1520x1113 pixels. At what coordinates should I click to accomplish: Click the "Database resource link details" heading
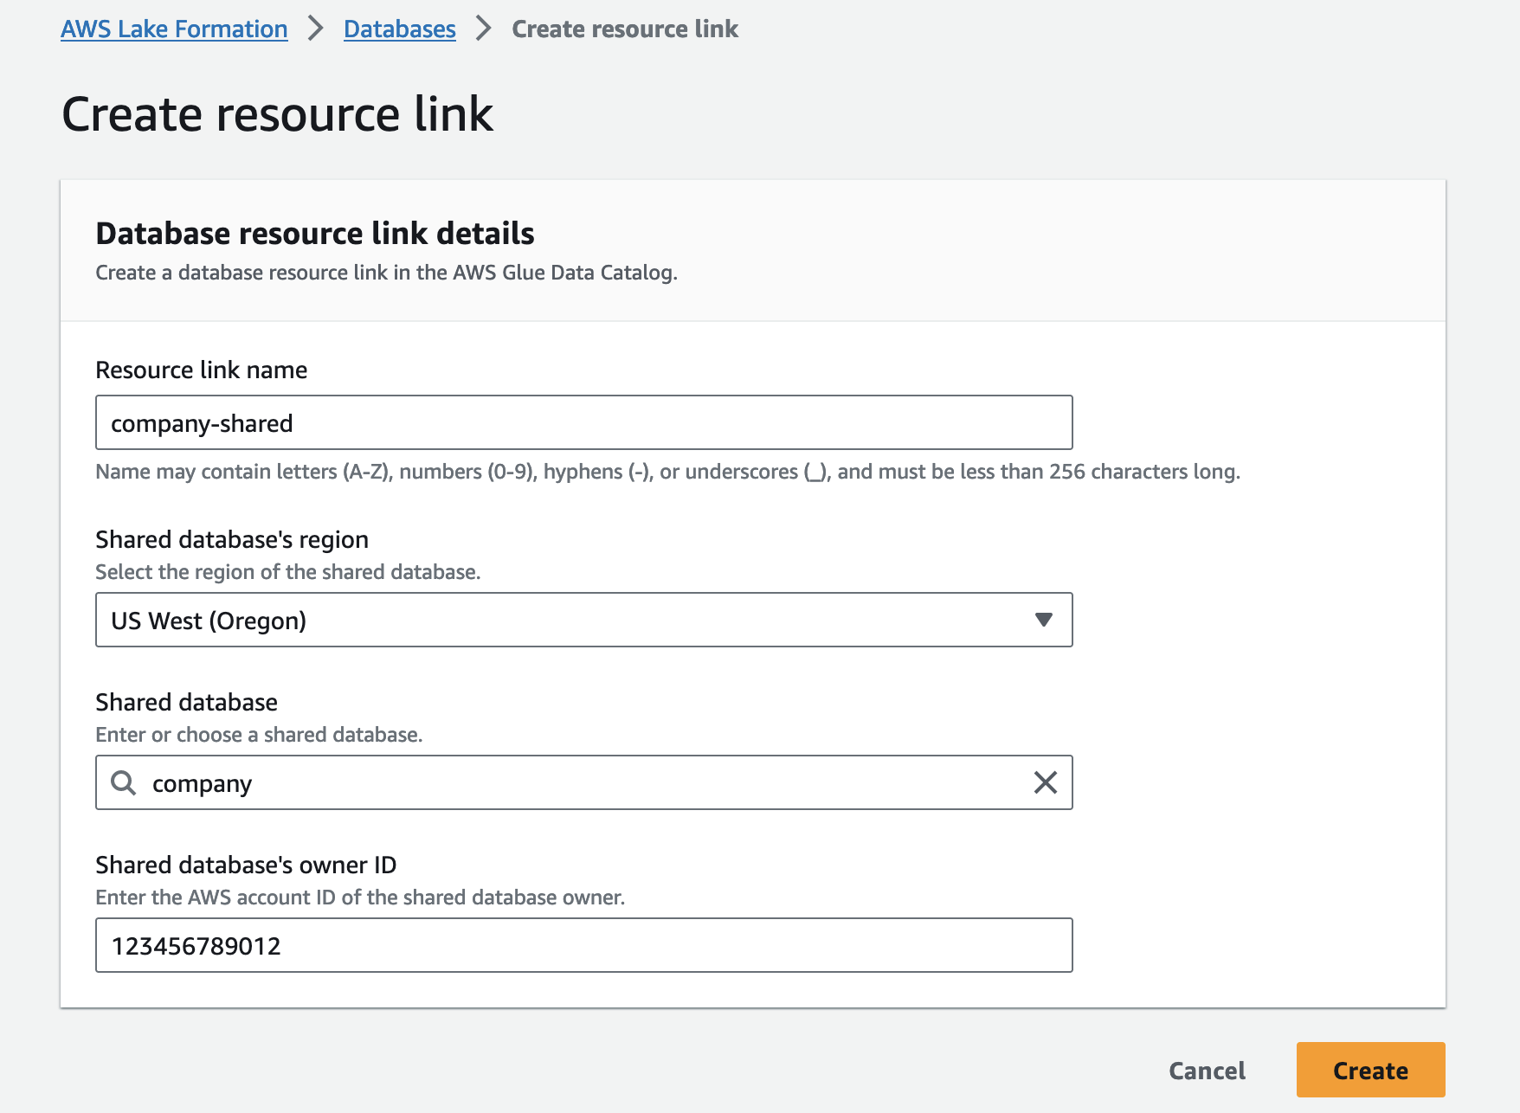[314, 233]
